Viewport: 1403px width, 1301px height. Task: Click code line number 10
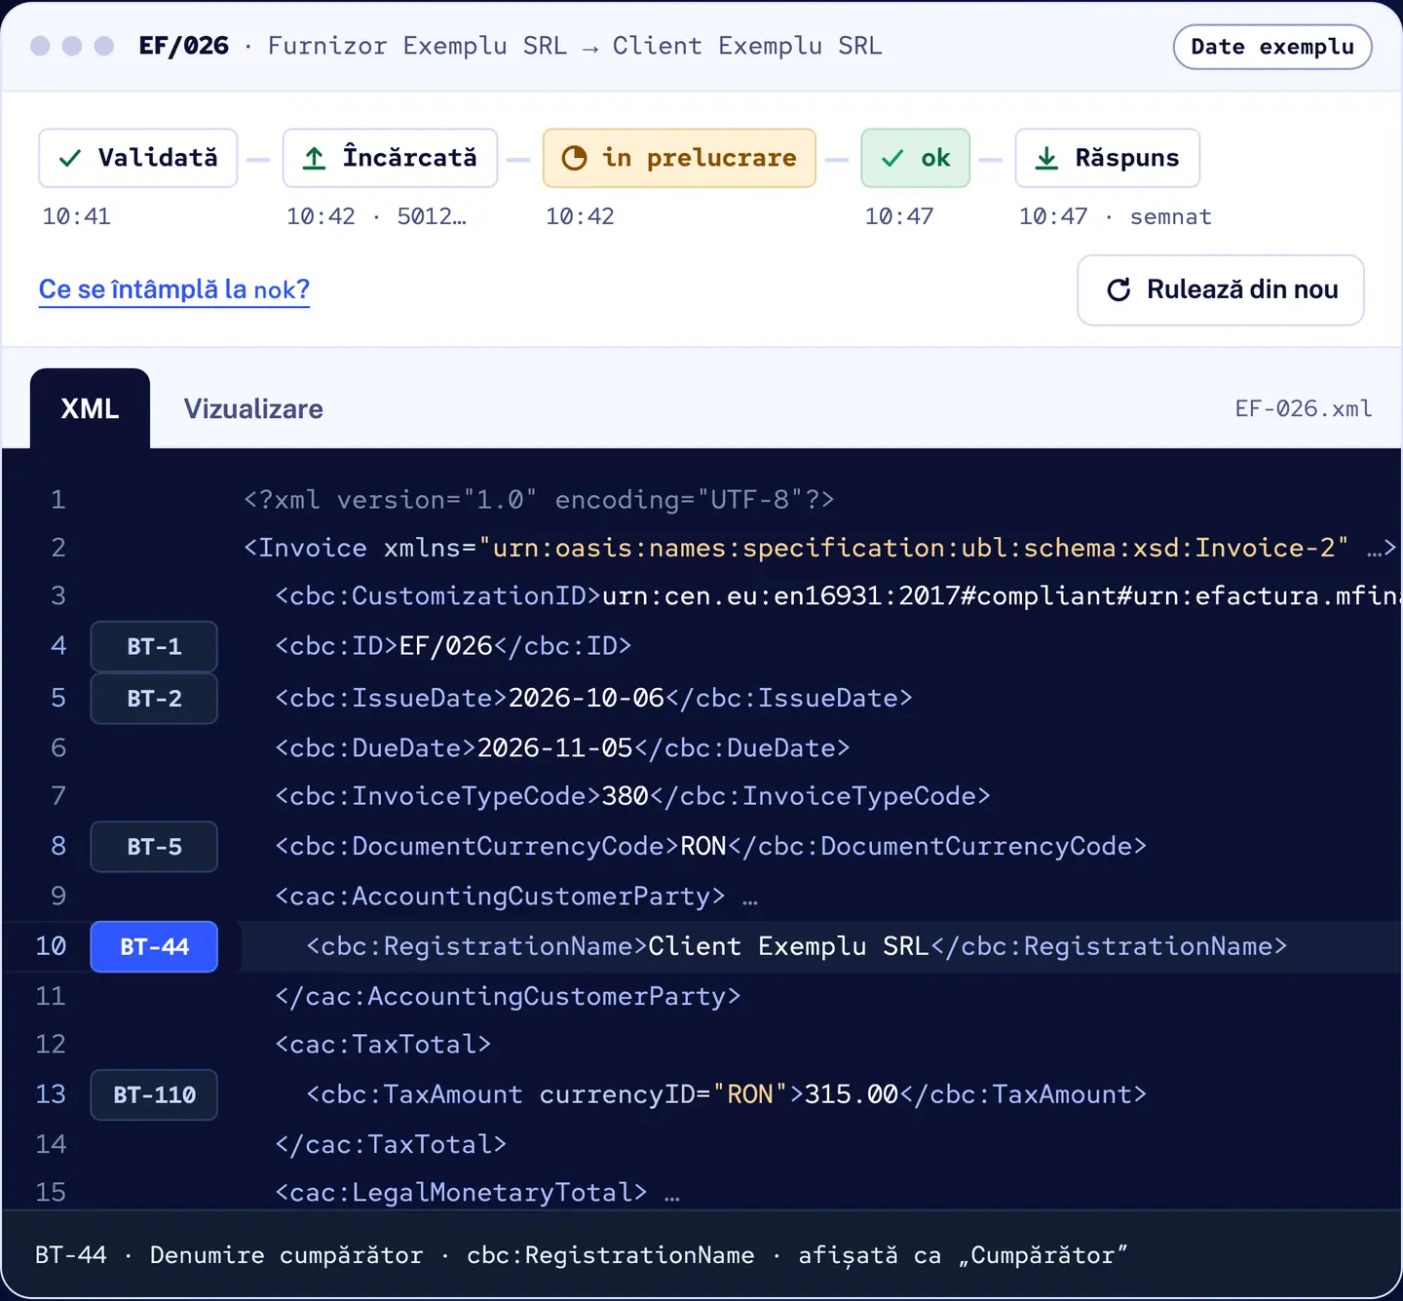pyautogui.click(x=51, y=946)
